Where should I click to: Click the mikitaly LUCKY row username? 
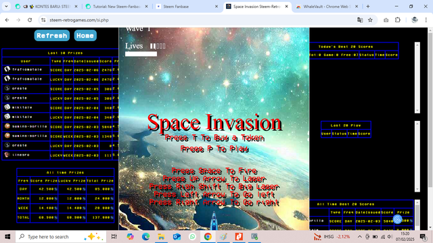(x=22, y=117)
